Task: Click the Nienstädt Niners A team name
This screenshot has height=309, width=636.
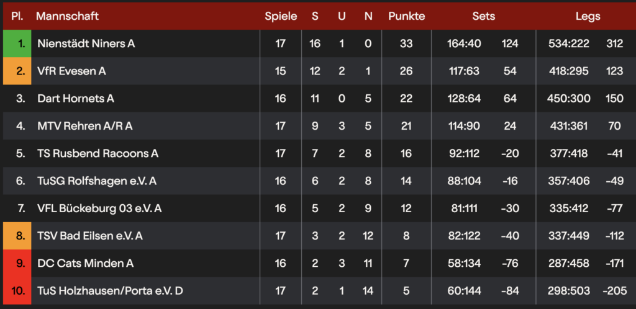Action: click(86, 43)
